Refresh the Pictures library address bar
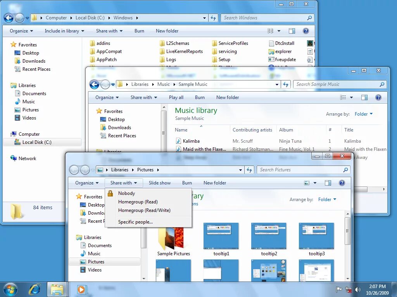The width and height of the screenshot is (397, 297). pos(249,170)
